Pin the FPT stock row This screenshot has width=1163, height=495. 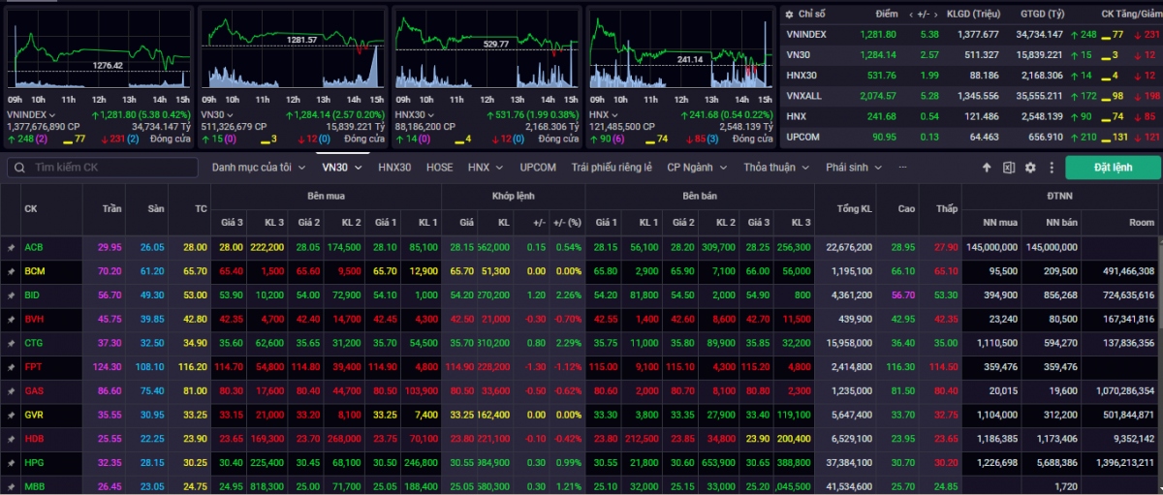point(11,367)
